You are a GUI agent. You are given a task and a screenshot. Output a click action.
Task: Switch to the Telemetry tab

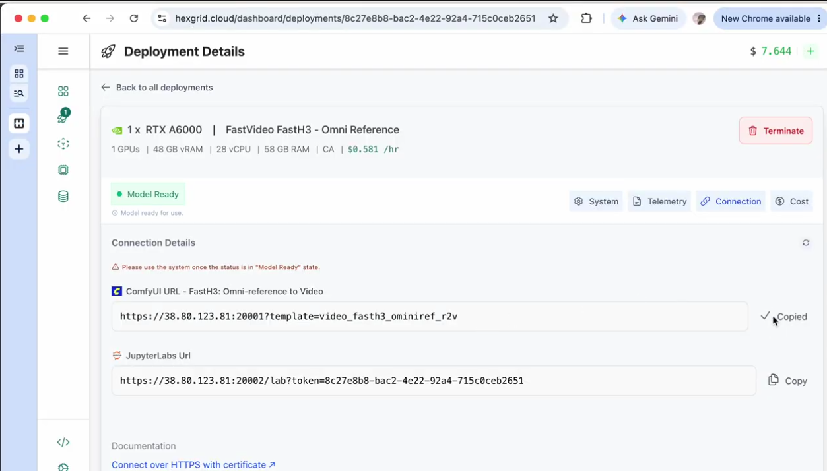(x=659, y=201)
